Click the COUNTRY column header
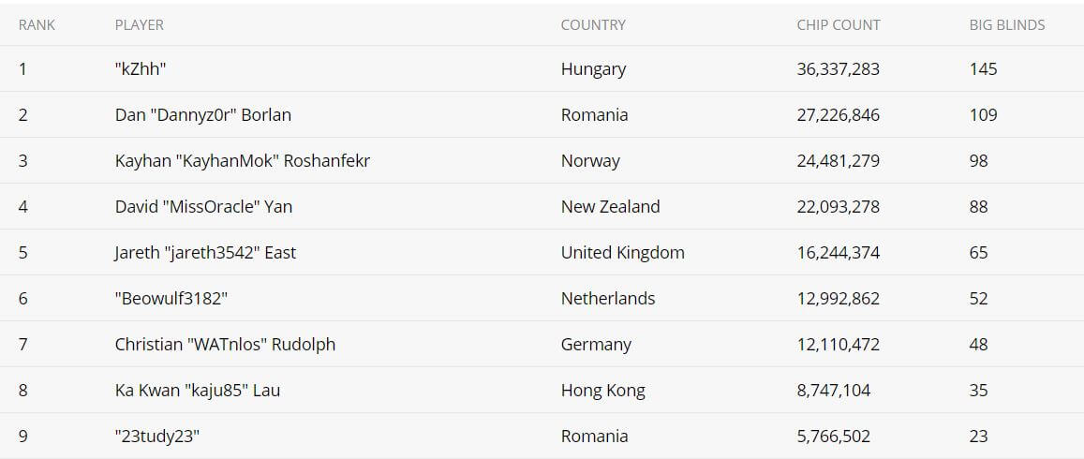 593,25
